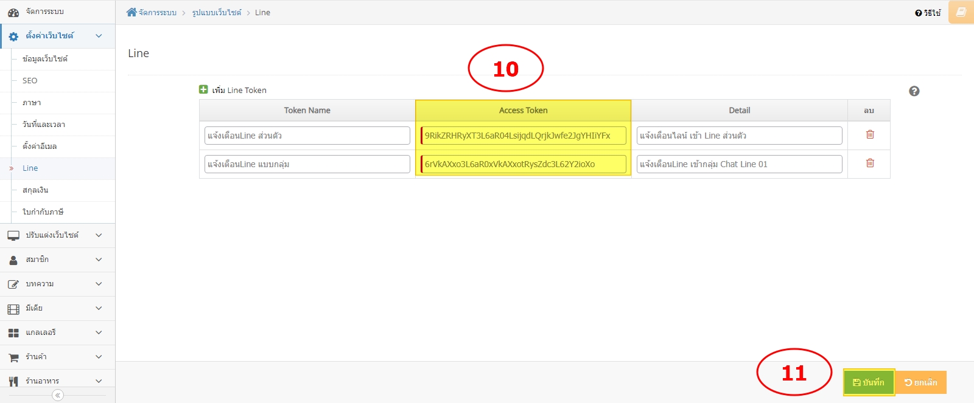974x403 pixels.
Task: Click the Detail field for Line ส่วนตัว
Action: tap(740, 136)
